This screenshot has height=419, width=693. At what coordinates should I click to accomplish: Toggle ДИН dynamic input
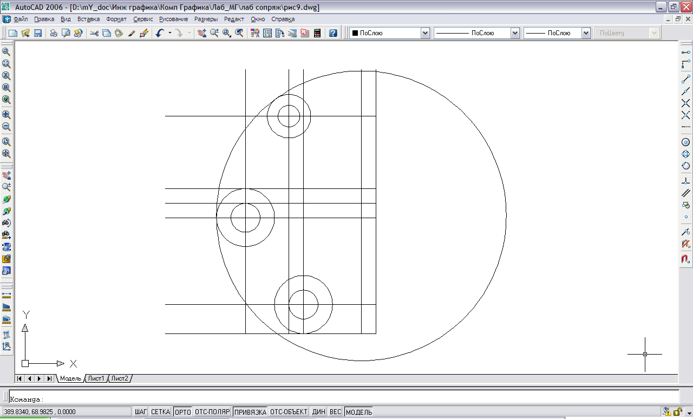[x=319, y=412]
